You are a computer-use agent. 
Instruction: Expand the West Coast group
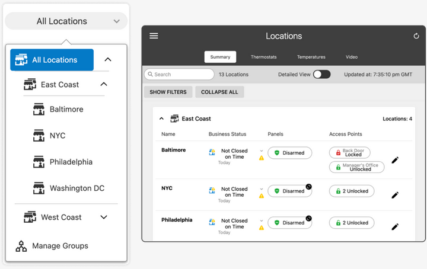click(x=104, y=217)
